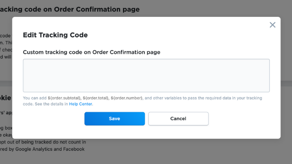
Task: Click the Custom tracking code field label
Action: [91, 52]
